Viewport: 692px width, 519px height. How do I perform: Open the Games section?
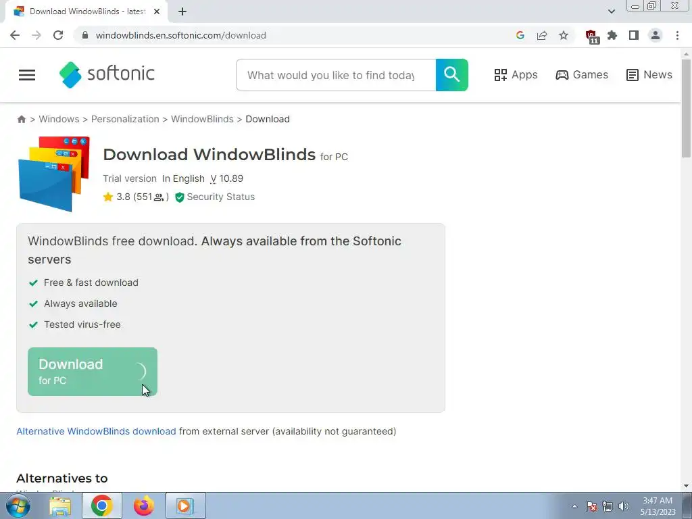[x=582, y=74]
